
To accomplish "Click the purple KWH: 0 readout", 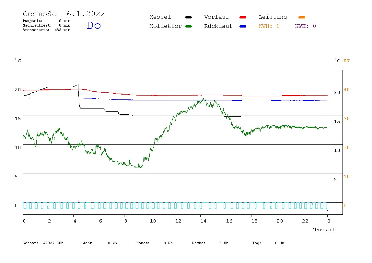I will tap(305, 26).
